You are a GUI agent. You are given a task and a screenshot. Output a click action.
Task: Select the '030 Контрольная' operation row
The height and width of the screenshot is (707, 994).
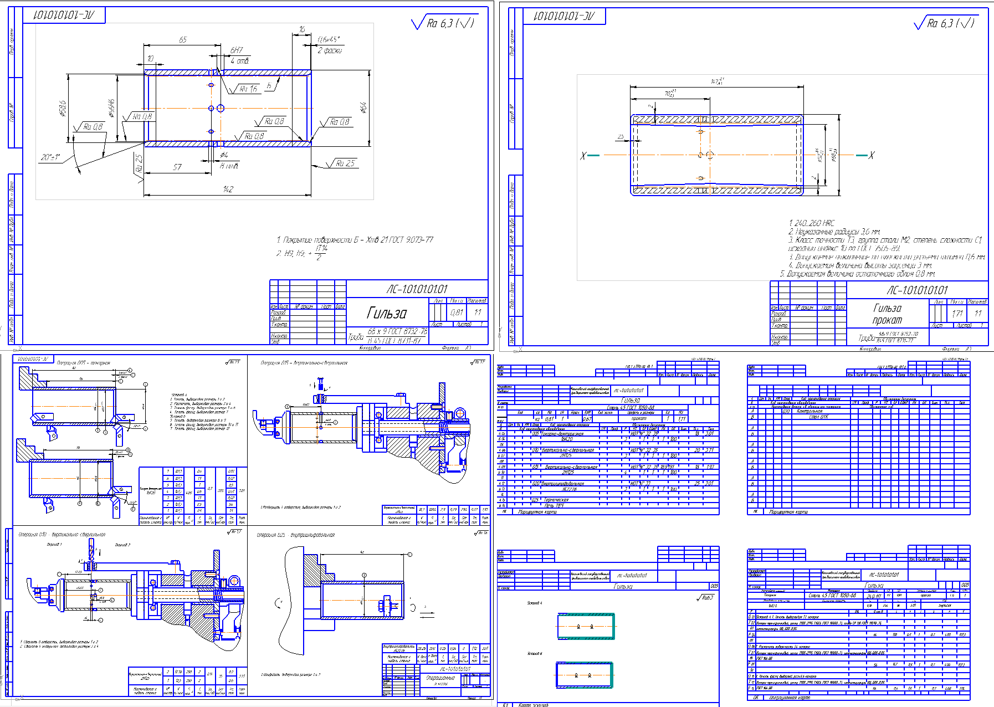coord(802,411)
